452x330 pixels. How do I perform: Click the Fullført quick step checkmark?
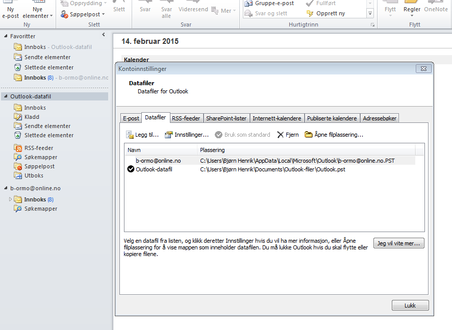tap(310, 4)
